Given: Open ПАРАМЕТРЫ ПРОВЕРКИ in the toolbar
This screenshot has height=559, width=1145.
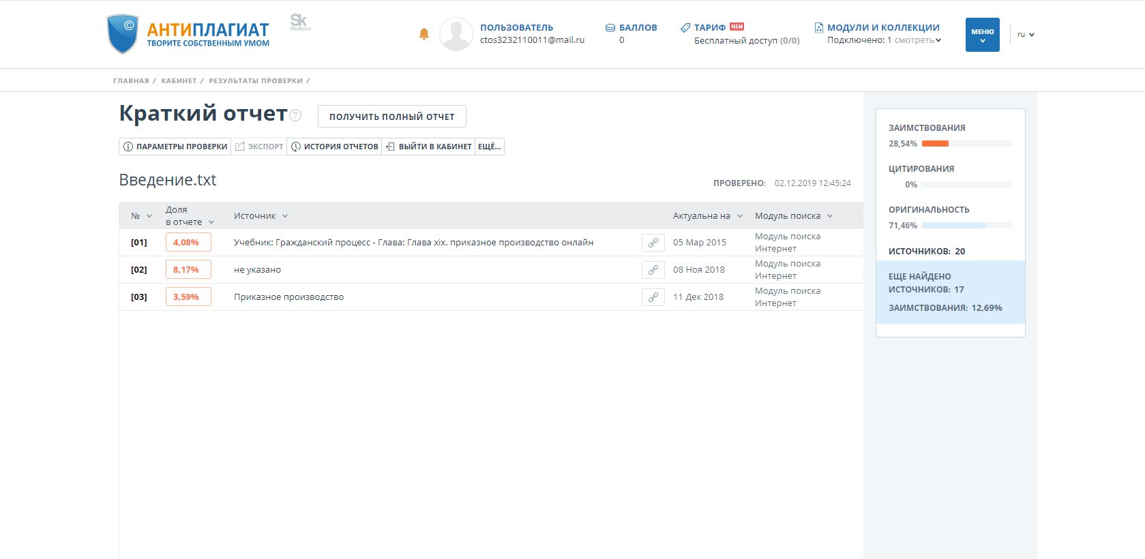Looking at the screenshot, I should pos(175,147).
